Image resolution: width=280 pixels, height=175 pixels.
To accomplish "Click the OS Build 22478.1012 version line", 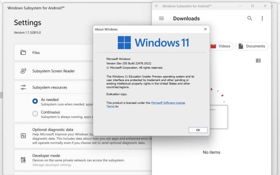I will click(x=129, y=63).
